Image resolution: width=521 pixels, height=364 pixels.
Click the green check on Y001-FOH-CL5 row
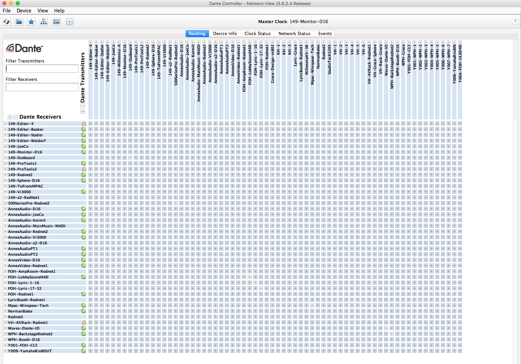click(x=84, y=345)
